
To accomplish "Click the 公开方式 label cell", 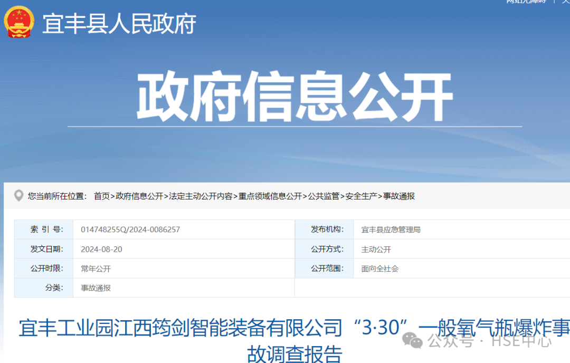I will pos(324,249).
